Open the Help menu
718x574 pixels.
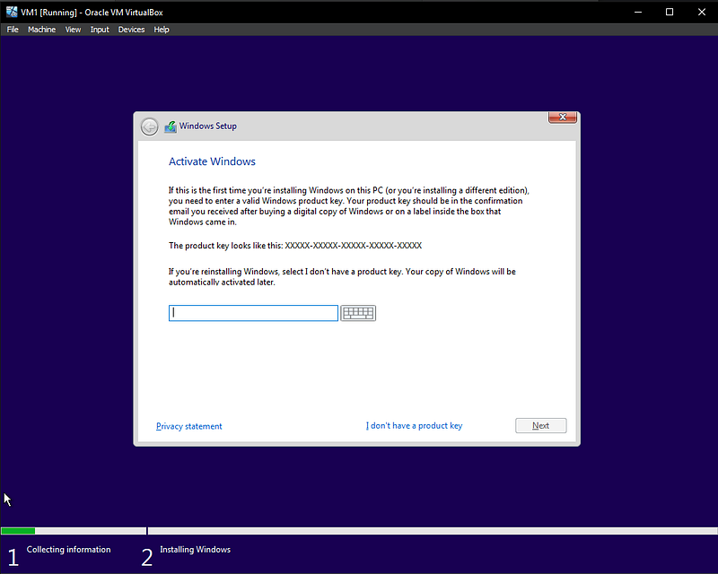click(162, 30)
